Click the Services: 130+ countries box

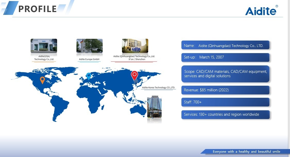pyautogui.click(x=225, y=115)
